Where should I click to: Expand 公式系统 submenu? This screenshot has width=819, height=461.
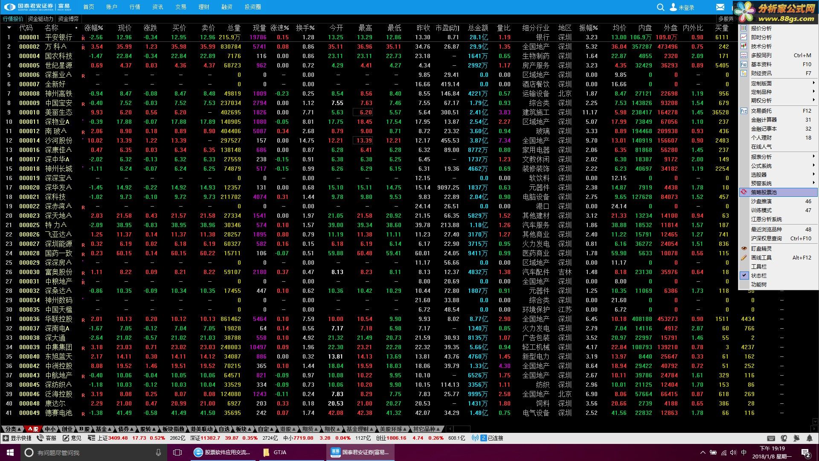tap(778, 166)
